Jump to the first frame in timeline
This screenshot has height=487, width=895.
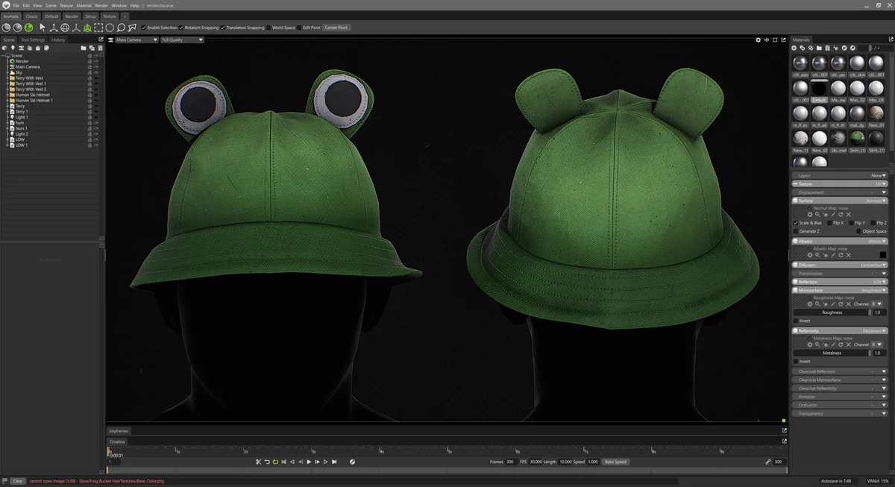(284, 462)
